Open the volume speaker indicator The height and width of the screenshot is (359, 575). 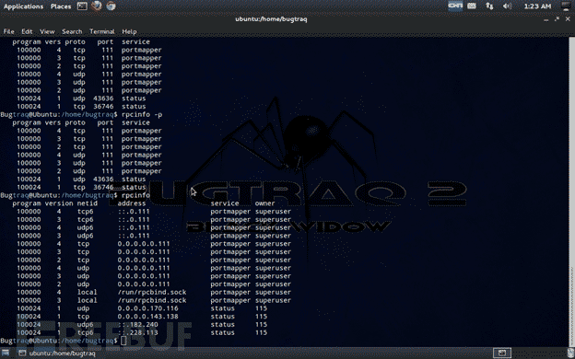[507, 6]
